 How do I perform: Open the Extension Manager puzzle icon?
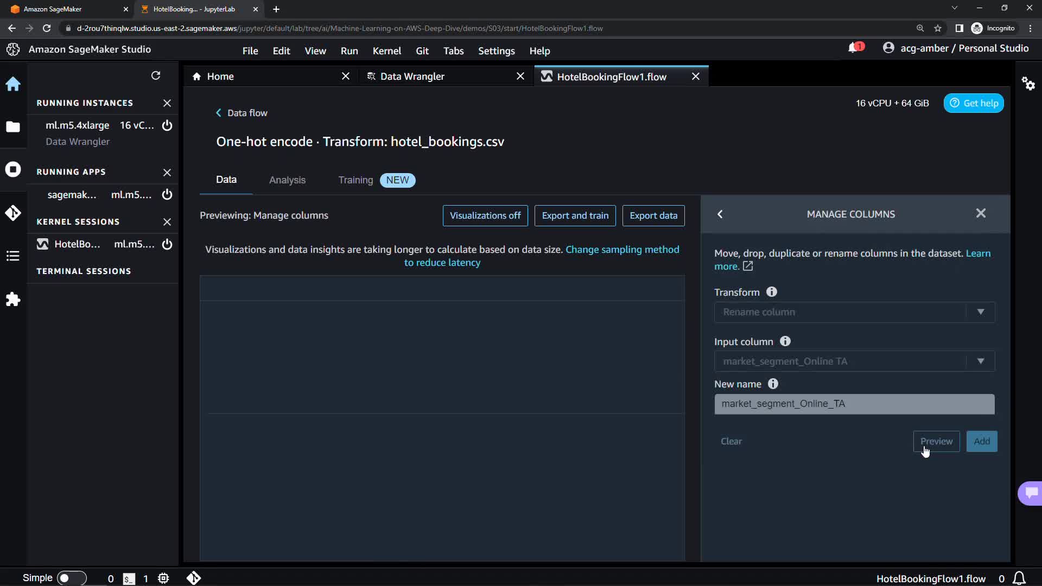tap(13, 300)
